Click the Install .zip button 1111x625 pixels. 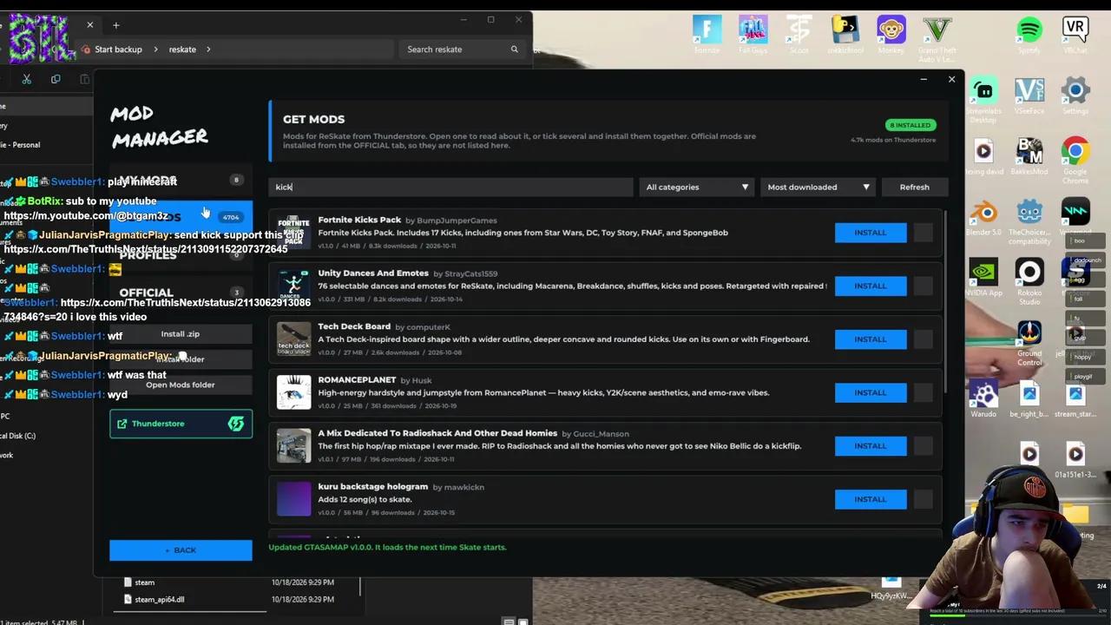point(181,333)
